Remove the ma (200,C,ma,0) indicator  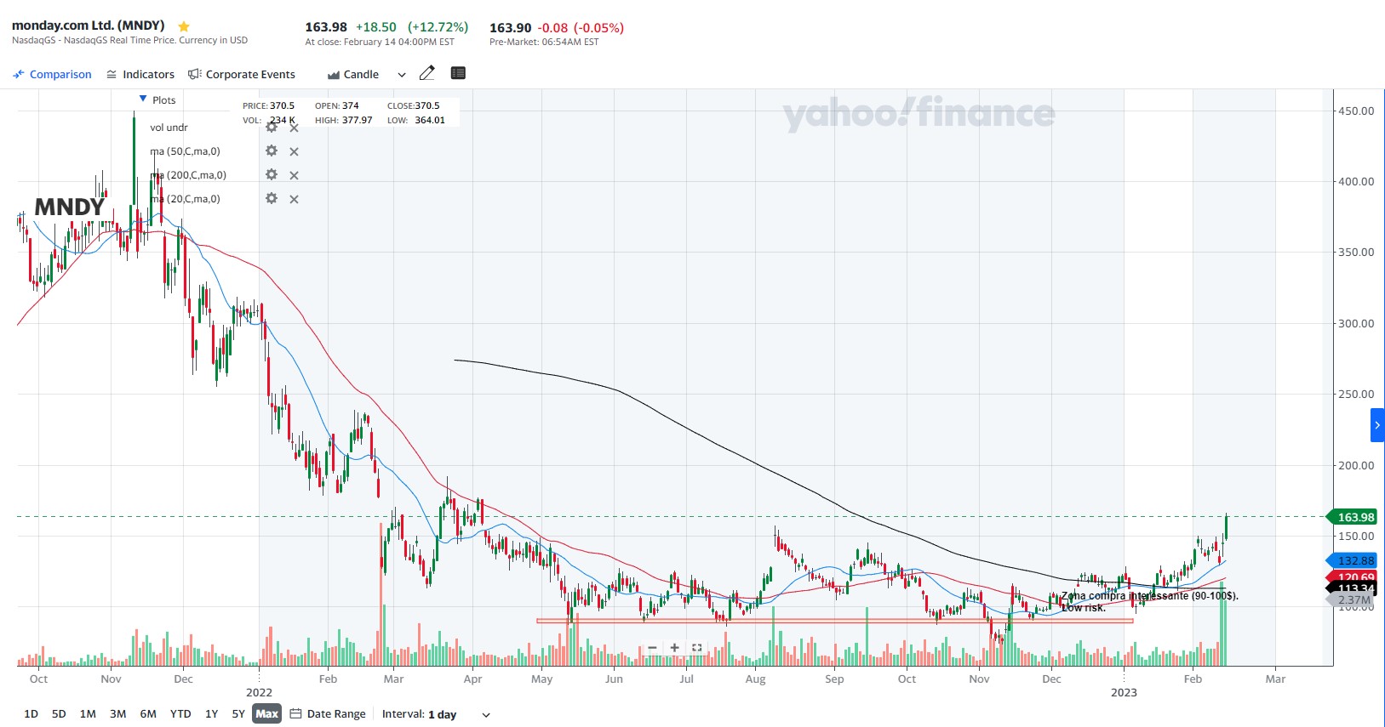tap(294, 175)
